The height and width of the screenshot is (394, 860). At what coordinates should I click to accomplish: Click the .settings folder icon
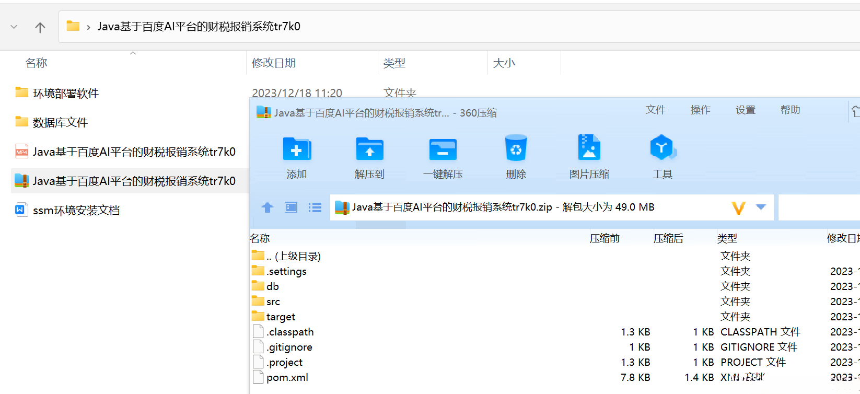[x=258, y=271]
